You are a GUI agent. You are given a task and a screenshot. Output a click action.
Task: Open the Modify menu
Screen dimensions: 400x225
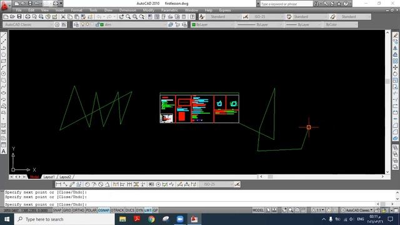pyautogui.click(x=149, y=10)
